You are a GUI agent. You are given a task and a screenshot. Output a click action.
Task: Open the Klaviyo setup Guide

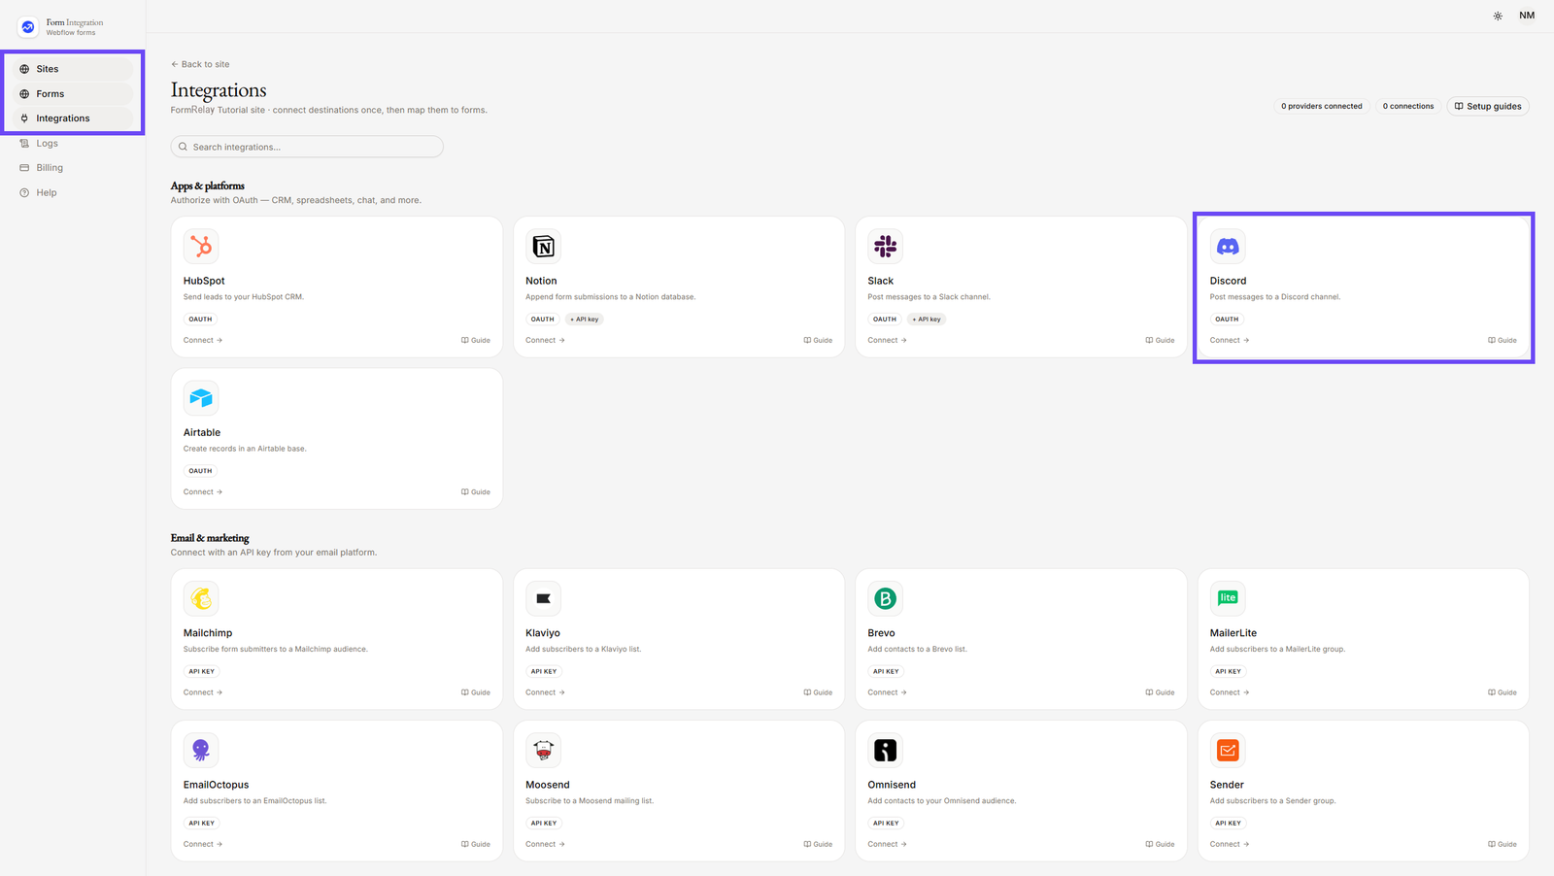click(x=818, y=692)
